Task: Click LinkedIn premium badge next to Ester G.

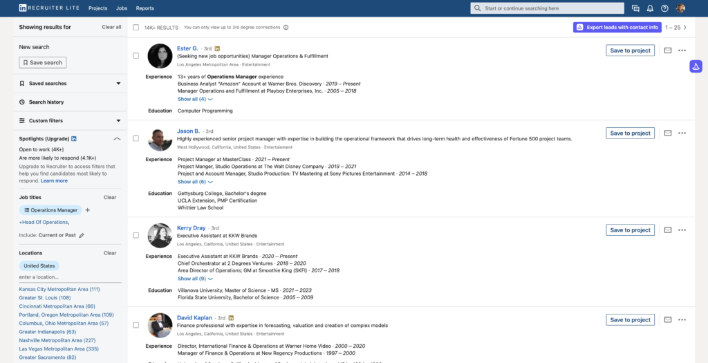Action: (x=217, y=48)
